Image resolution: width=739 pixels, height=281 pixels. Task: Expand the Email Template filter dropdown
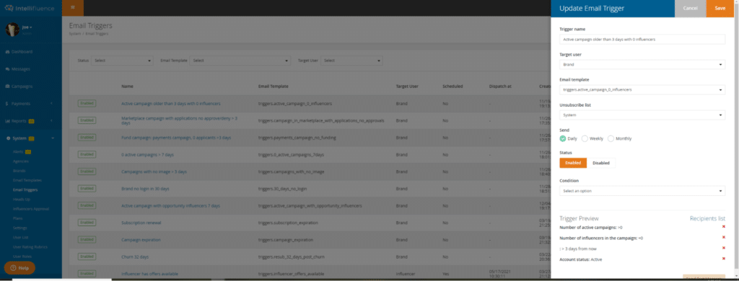click(240, 61)
